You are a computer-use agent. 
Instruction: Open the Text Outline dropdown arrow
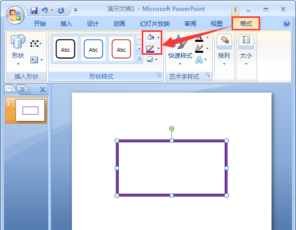(207, 49)
